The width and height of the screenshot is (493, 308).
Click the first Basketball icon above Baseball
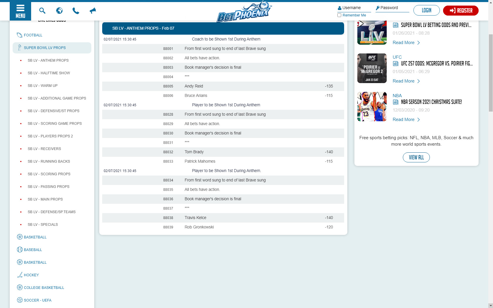(20, 237)
